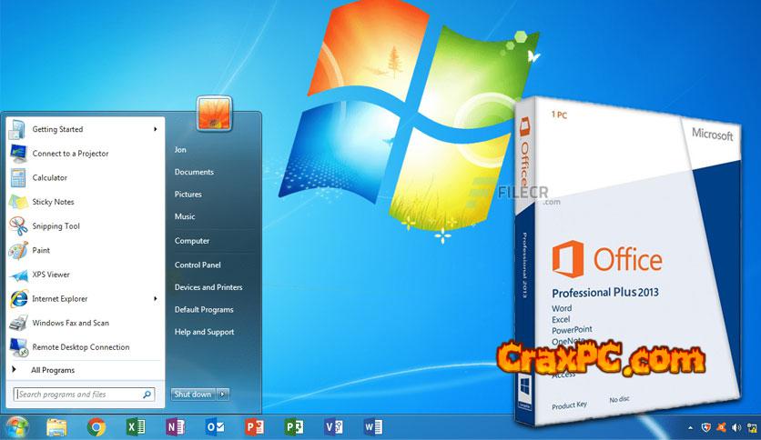761x440 pixels.
Task: Select the Sticky Notes label
Action: click(54, 202)
